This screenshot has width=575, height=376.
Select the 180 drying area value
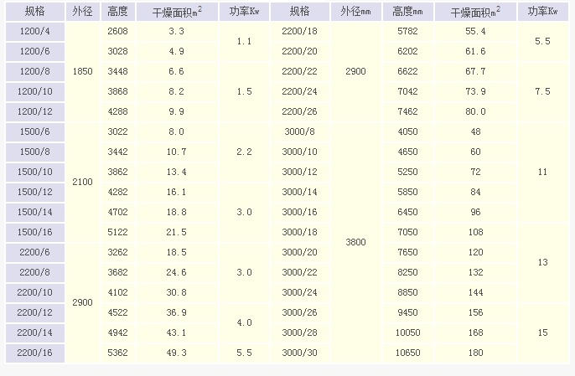(477, 353)
